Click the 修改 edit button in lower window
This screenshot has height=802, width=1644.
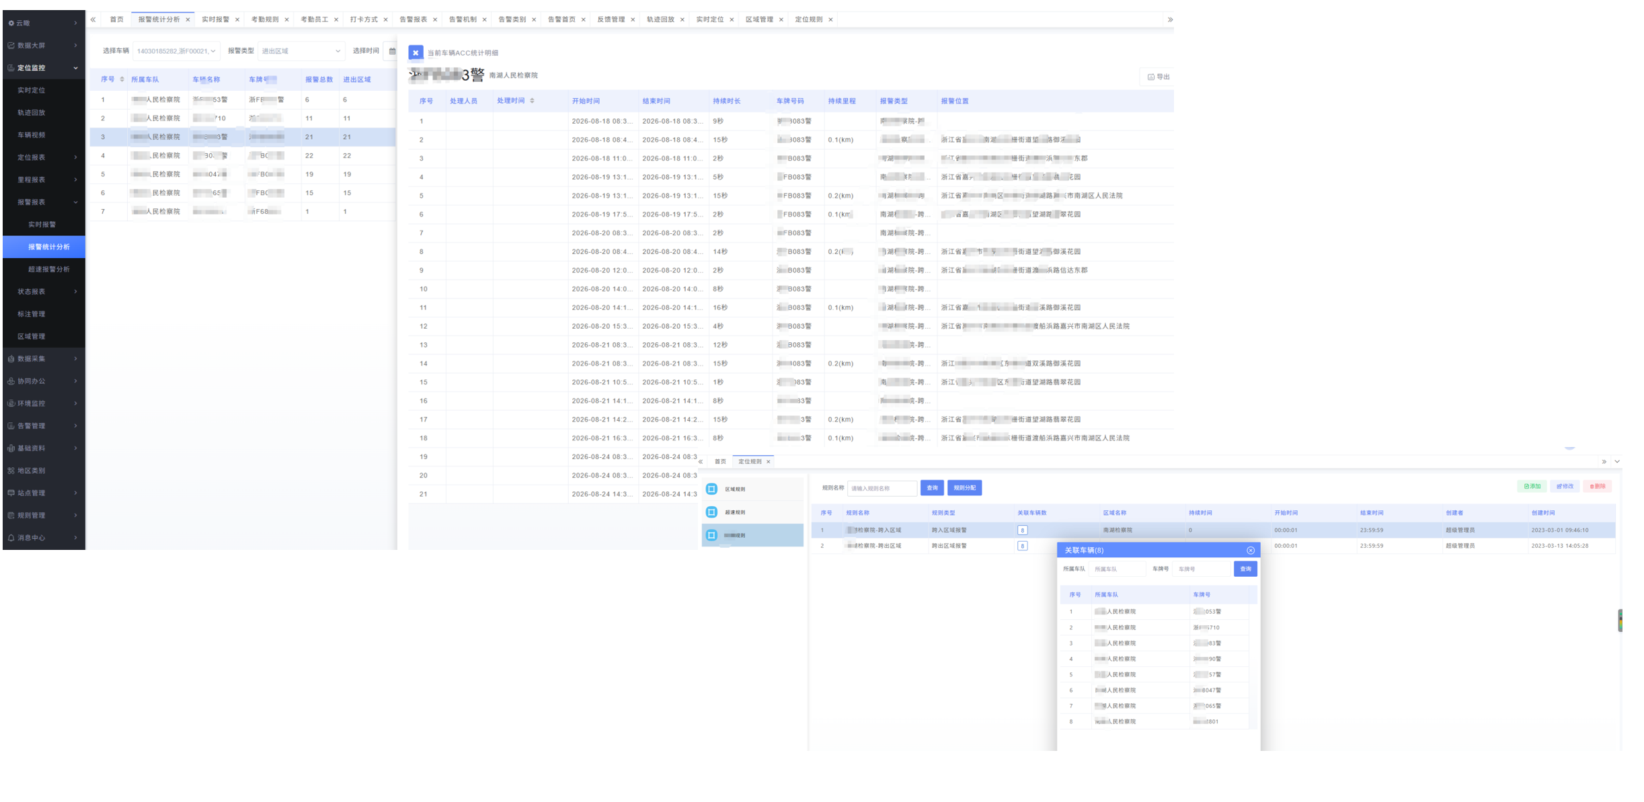tap(1565, 486)
